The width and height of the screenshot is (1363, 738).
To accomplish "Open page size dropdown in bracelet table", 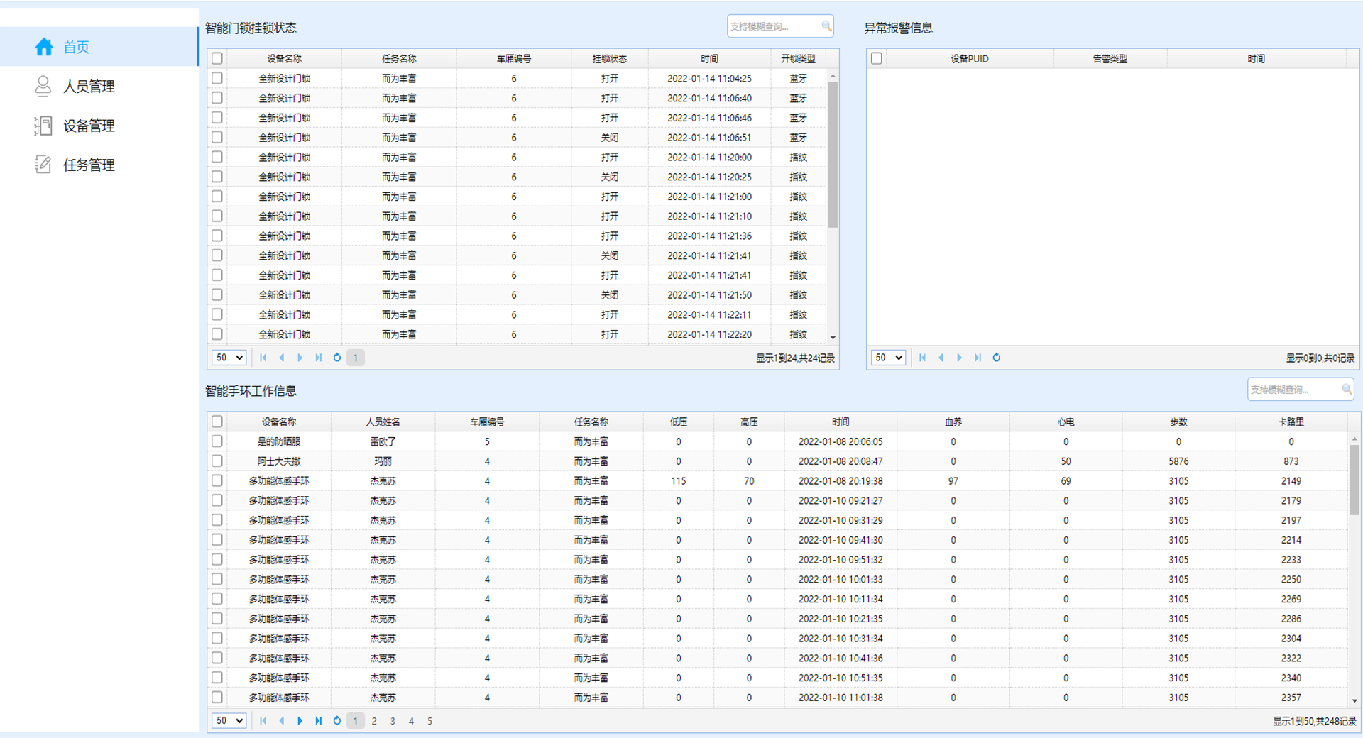I will 229,721.
